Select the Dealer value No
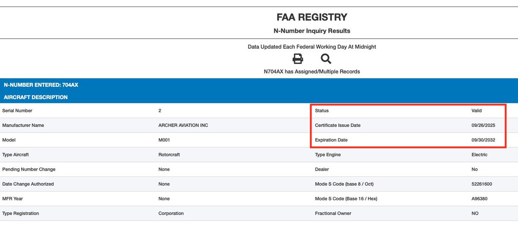The image size is (518, 227). 474,169
